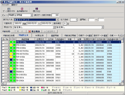This screenshot has width=125, height=95.
Task: Select cell FB-2105(W)A in row 12
Action: (x=25, y=75)
